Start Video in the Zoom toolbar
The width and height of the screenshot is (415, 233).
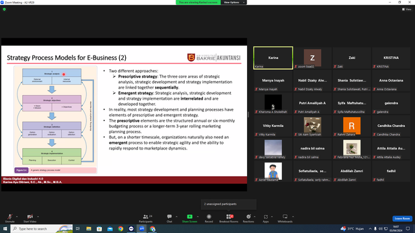pos(30,218)
